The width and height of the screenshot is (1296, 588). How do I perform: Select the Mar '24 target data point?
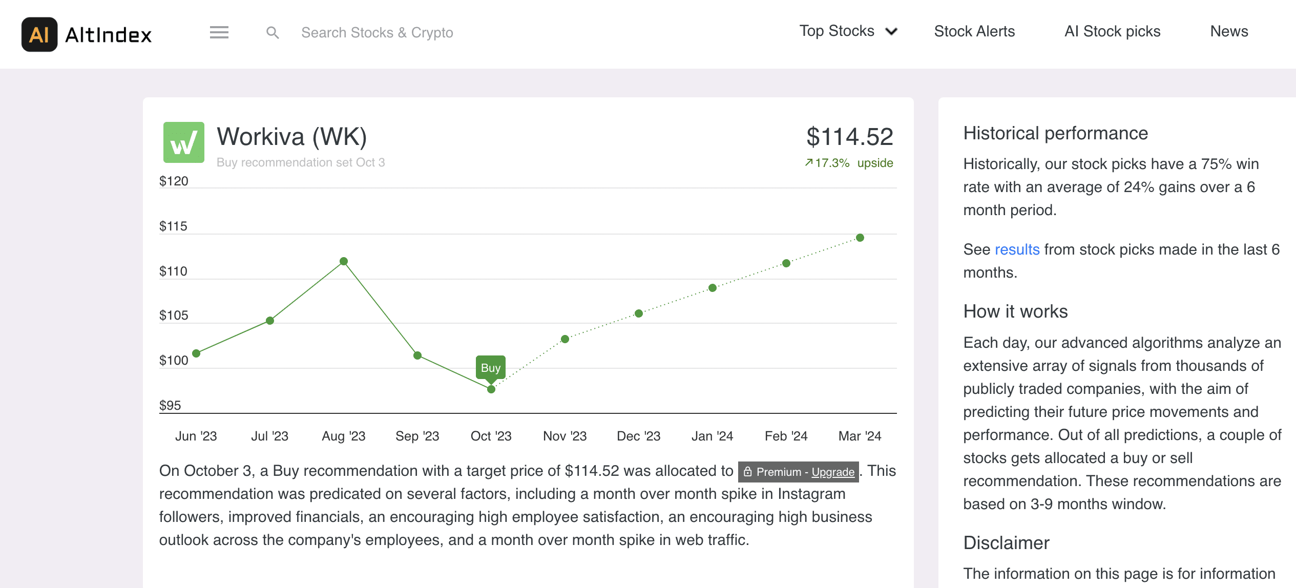[x=860, y=238]
